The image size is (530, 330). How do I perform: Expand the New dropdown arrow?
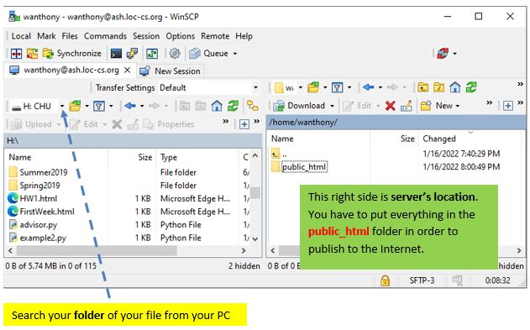[x=458, y=106]
